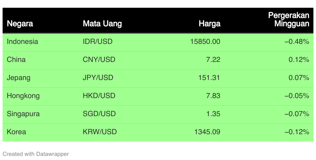Click the Negara column header
This screenshot has width=316, height=160.
(20, 24)
